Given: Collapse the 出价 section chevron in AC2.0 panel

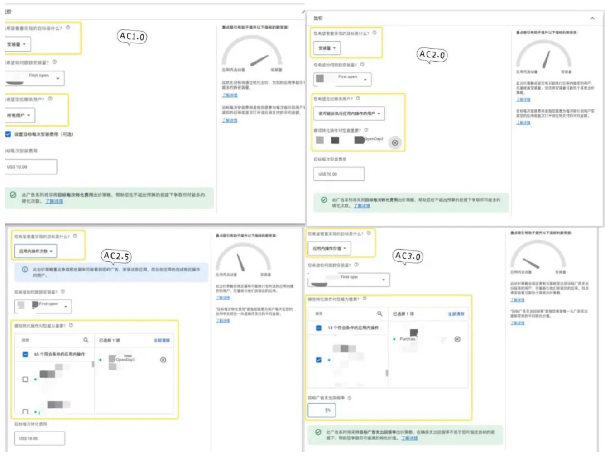Looking at the screenshot, I should tap(592, 18).
